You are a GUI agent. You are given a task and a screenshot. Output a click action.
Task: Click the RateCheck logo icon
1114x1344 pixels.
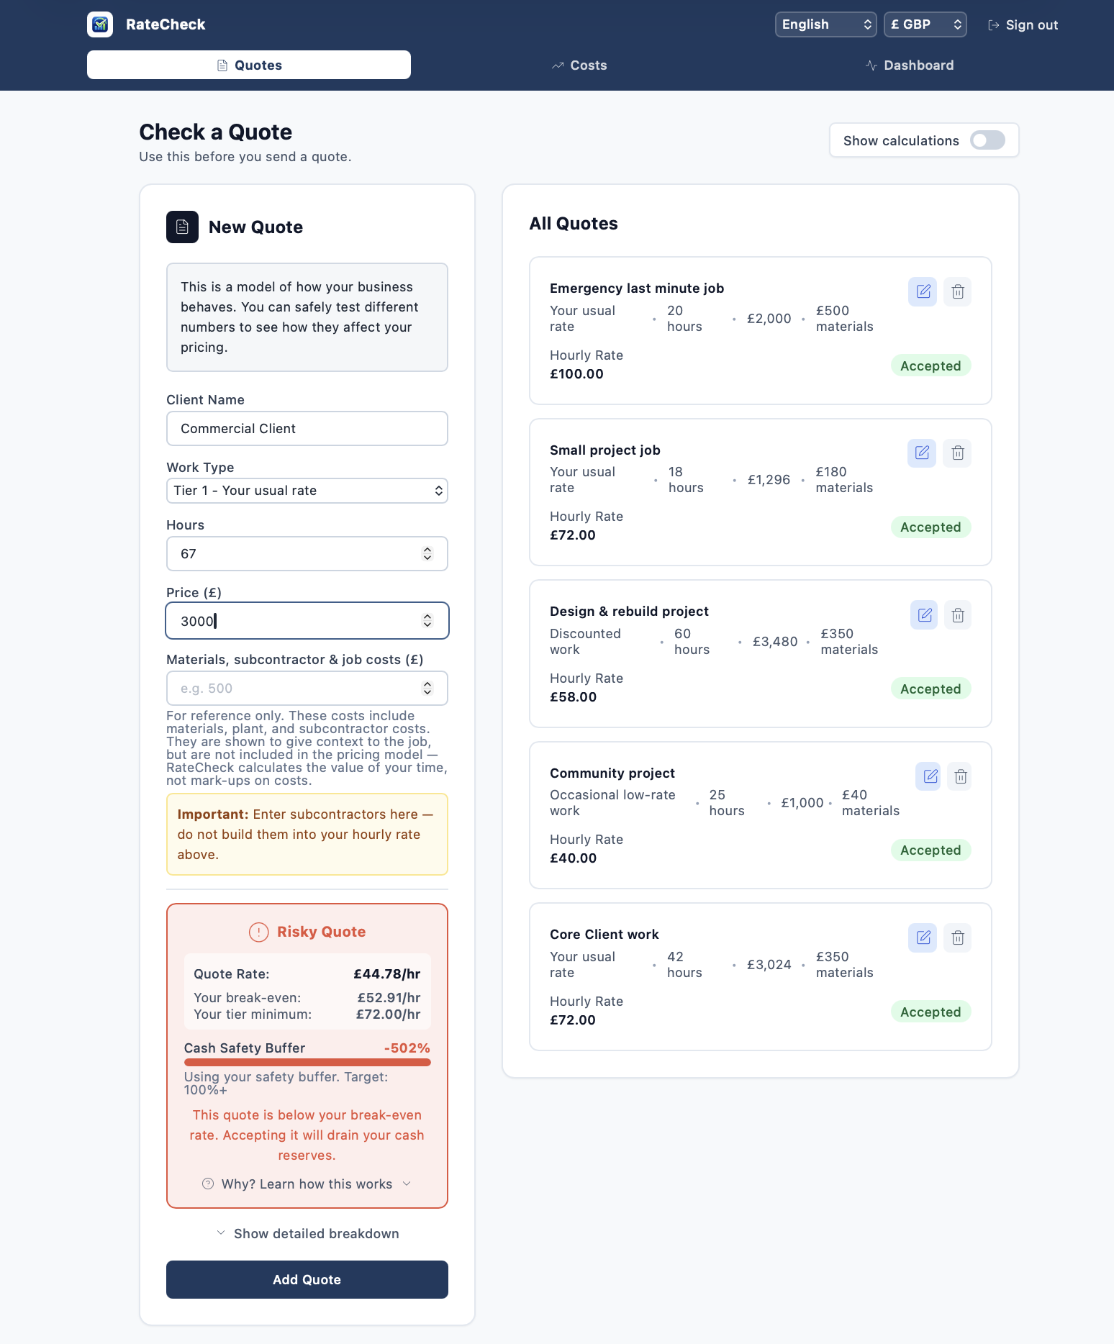(x=100, y=24)
